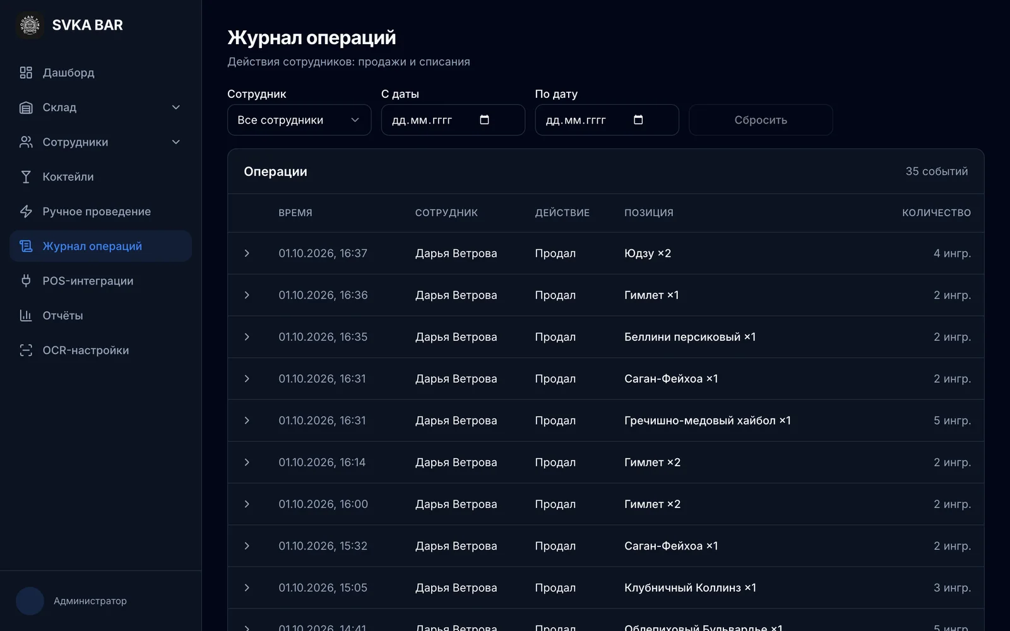Click the POS-интеграции plug icon

26,281
